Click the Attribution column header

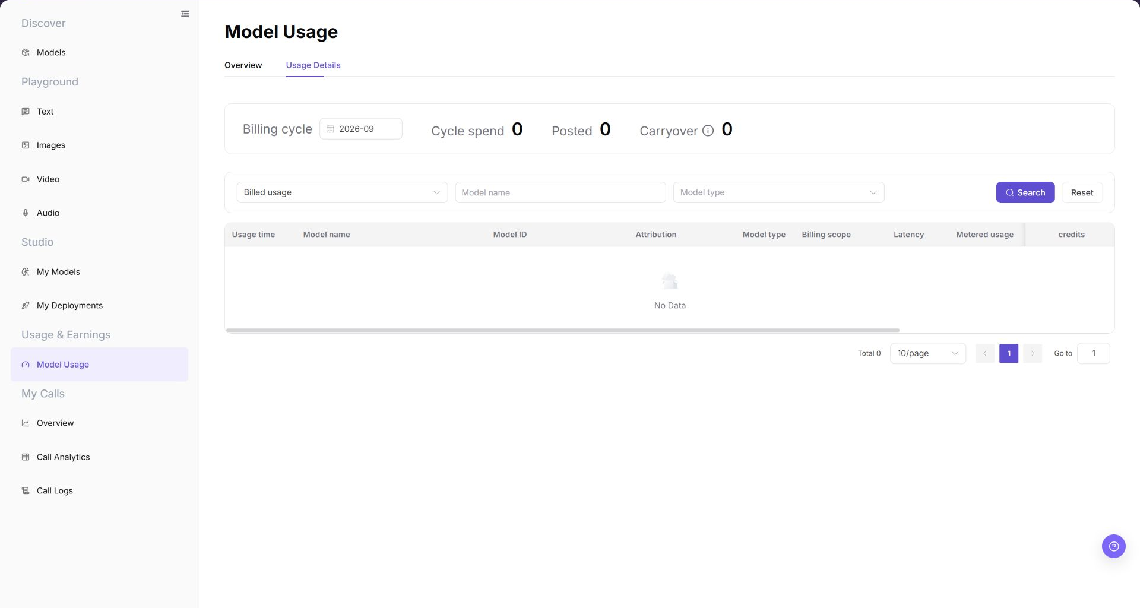coord(656,235)
